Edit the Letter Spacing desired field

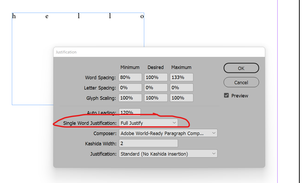coord(156,88)
